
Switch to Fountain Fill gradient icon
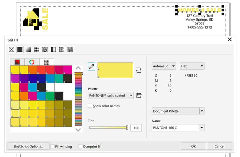coord(28,49)
